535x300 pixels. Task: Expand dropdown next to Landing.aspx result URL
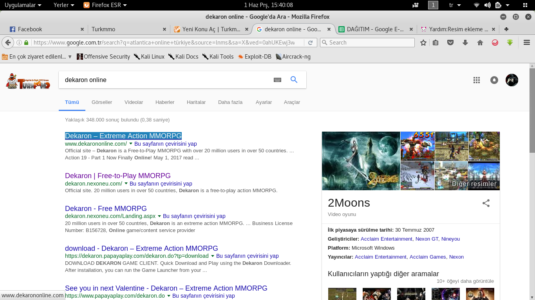[x=159, y=216]
